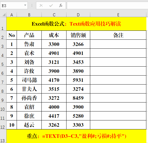Select the cell containing '刘备'
The width and height of the screenshot is (148, 143).
click(x=29, y=62)
